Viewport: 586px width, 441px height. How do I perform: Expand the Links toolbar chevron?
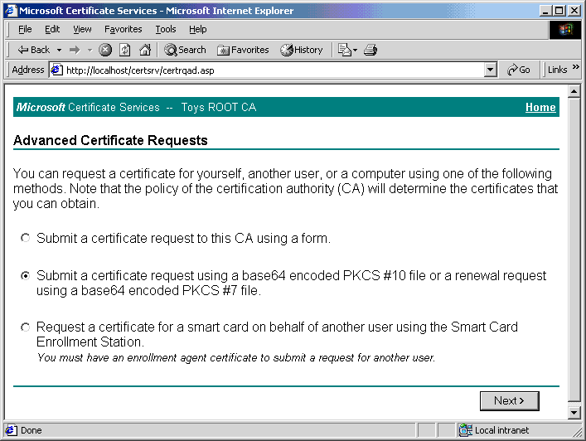click(x=575, y=67)
